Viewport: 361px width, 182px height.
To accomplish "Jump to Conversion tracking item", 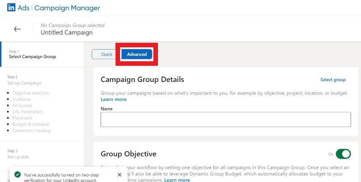I will (x=32, y=131).
